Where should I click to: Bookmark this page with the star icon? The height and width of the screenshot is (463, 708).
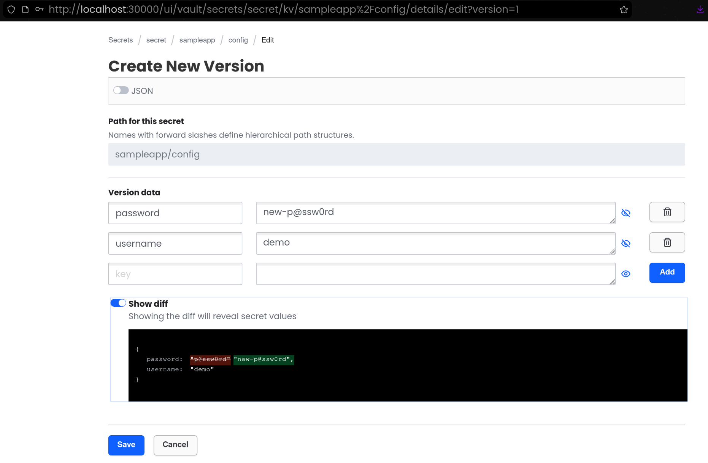pyautogui.click(x=624, y=10)
